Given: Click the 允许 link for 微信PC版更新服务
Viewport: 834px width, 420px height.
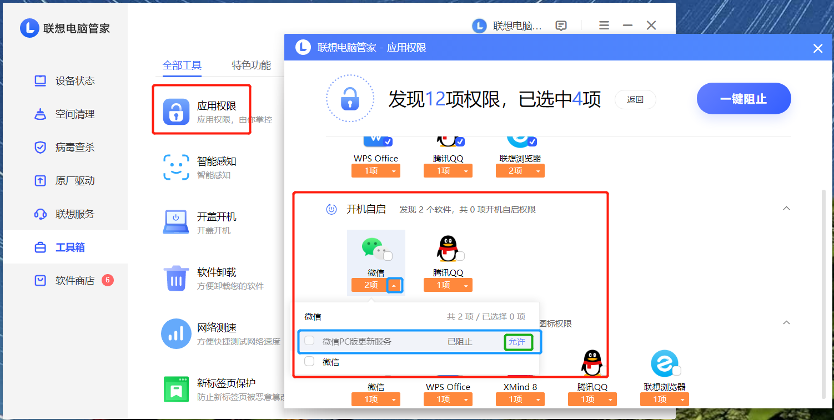Looking at the screenshot, I should tap(517, 342).
